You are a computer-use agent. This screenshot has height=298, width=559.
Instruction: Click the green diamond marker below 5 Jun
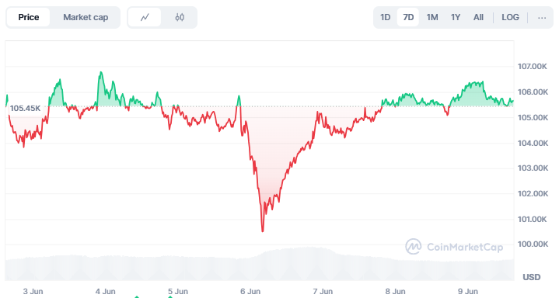[170, 296]
